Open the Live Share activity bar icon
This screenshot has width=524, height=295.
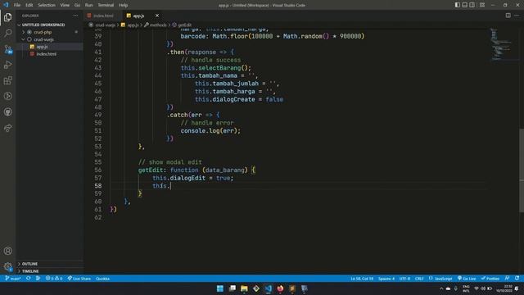tap(8, 128)
